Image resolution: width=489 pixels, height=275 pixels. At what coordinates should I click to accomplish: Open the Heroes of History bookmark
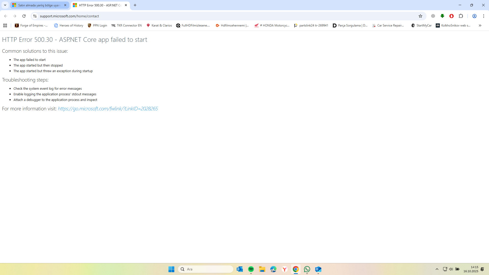click(x=69, y=25)
